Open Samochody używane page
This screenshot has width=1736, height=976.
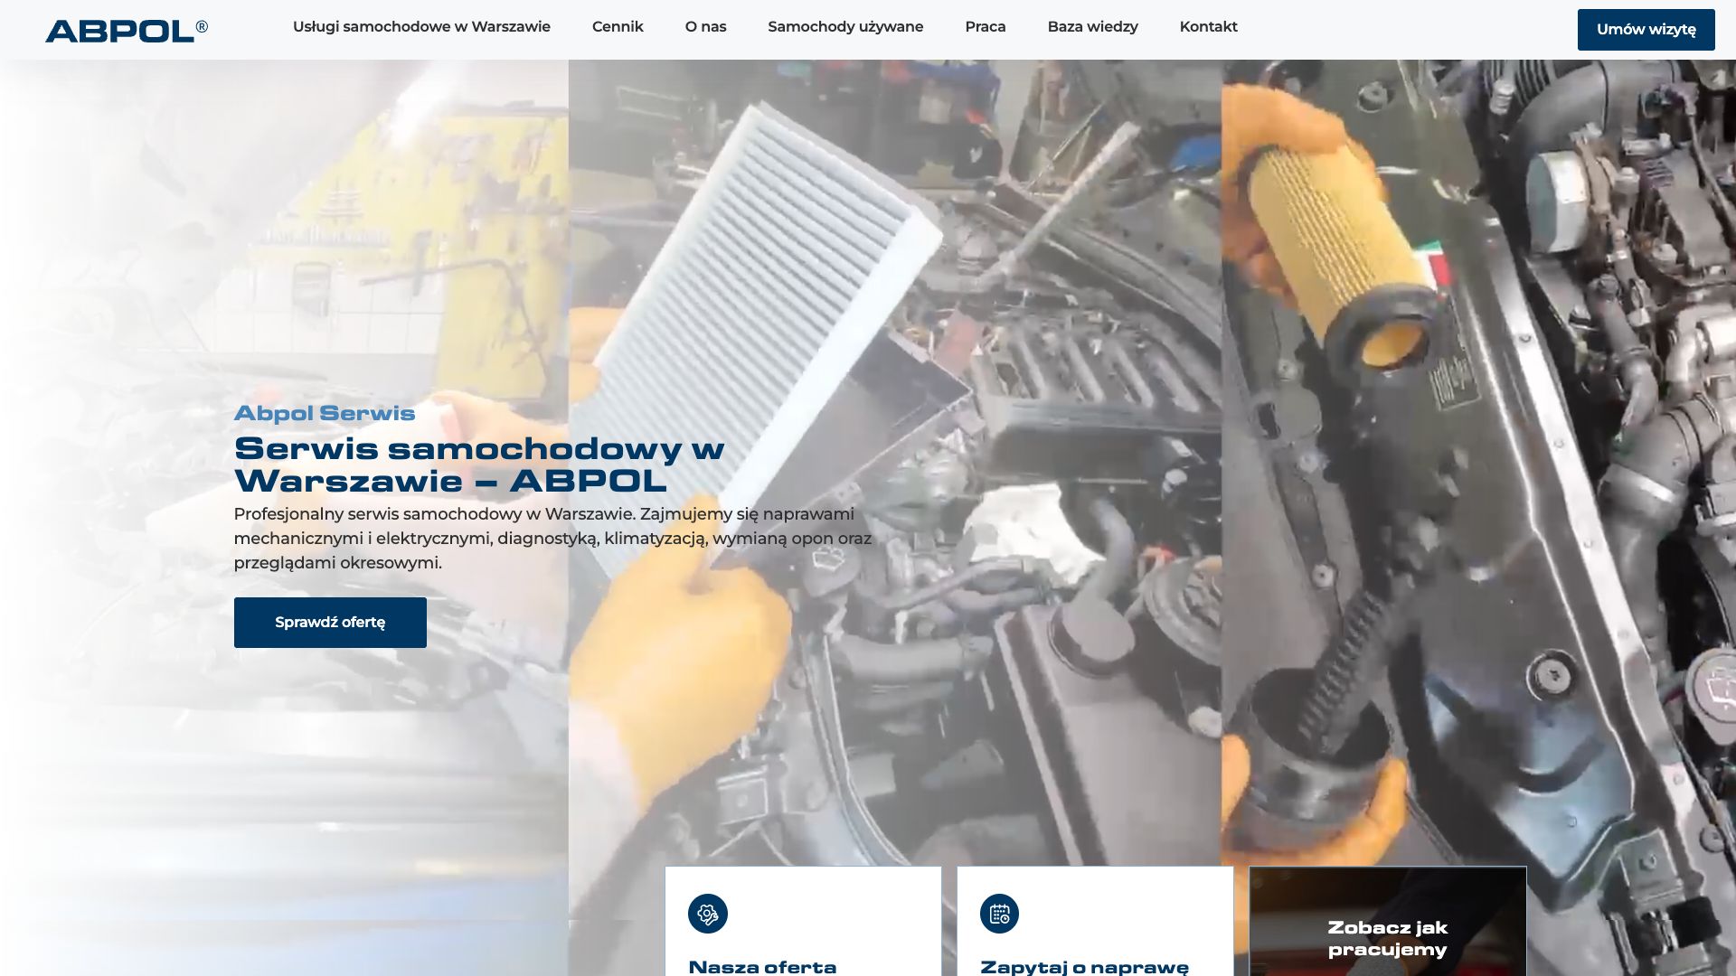point(845,27)
